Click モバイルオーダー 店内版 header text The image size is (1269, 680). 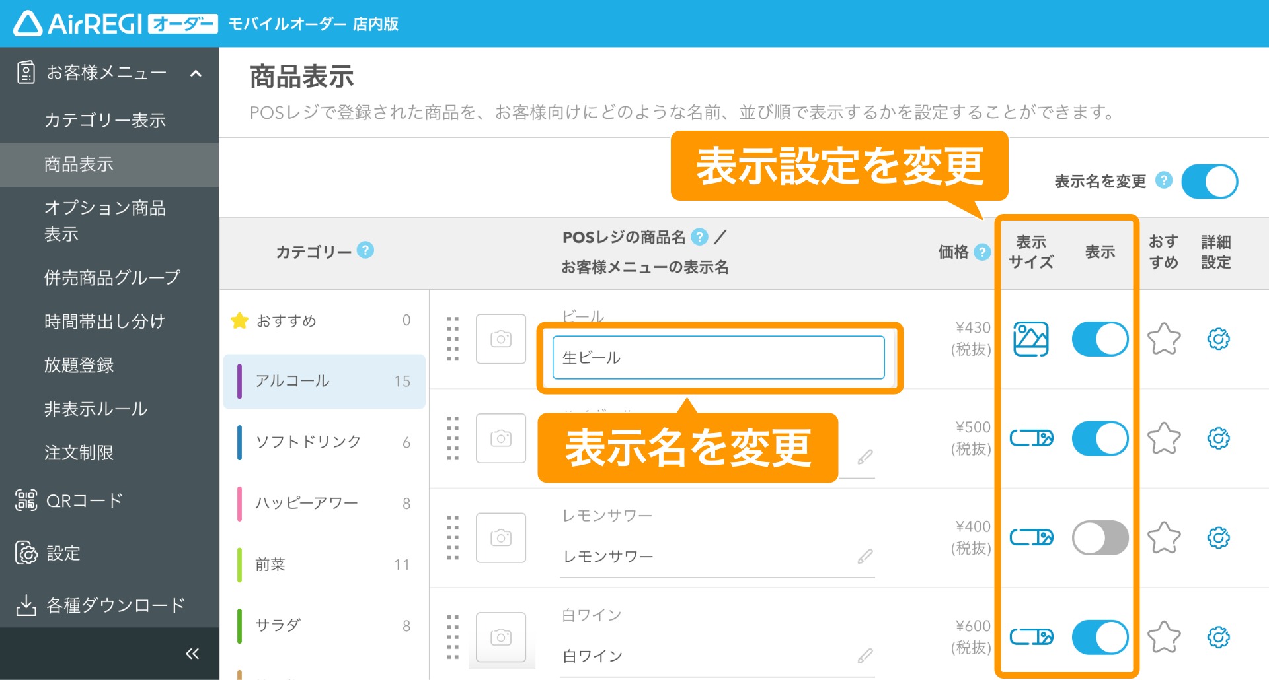(313, 24)
